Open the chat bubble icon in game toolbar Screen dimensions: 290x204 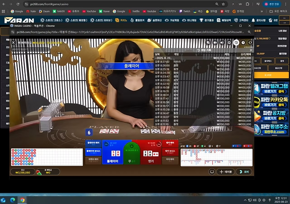tap(208, 43)
